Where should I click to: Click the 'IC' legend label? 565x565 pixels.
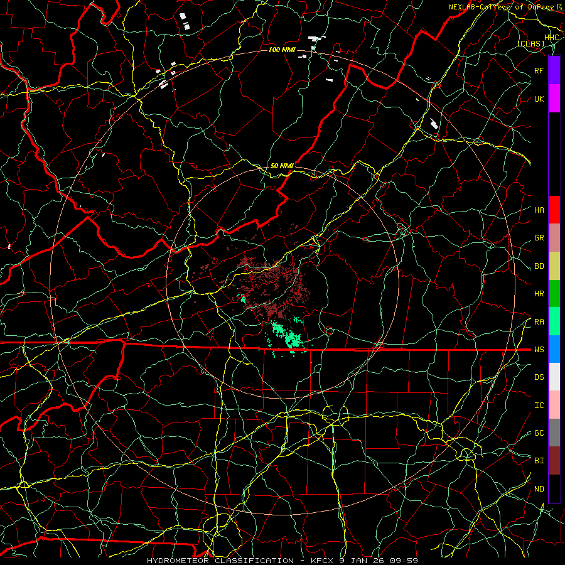[x=539, y=406]
